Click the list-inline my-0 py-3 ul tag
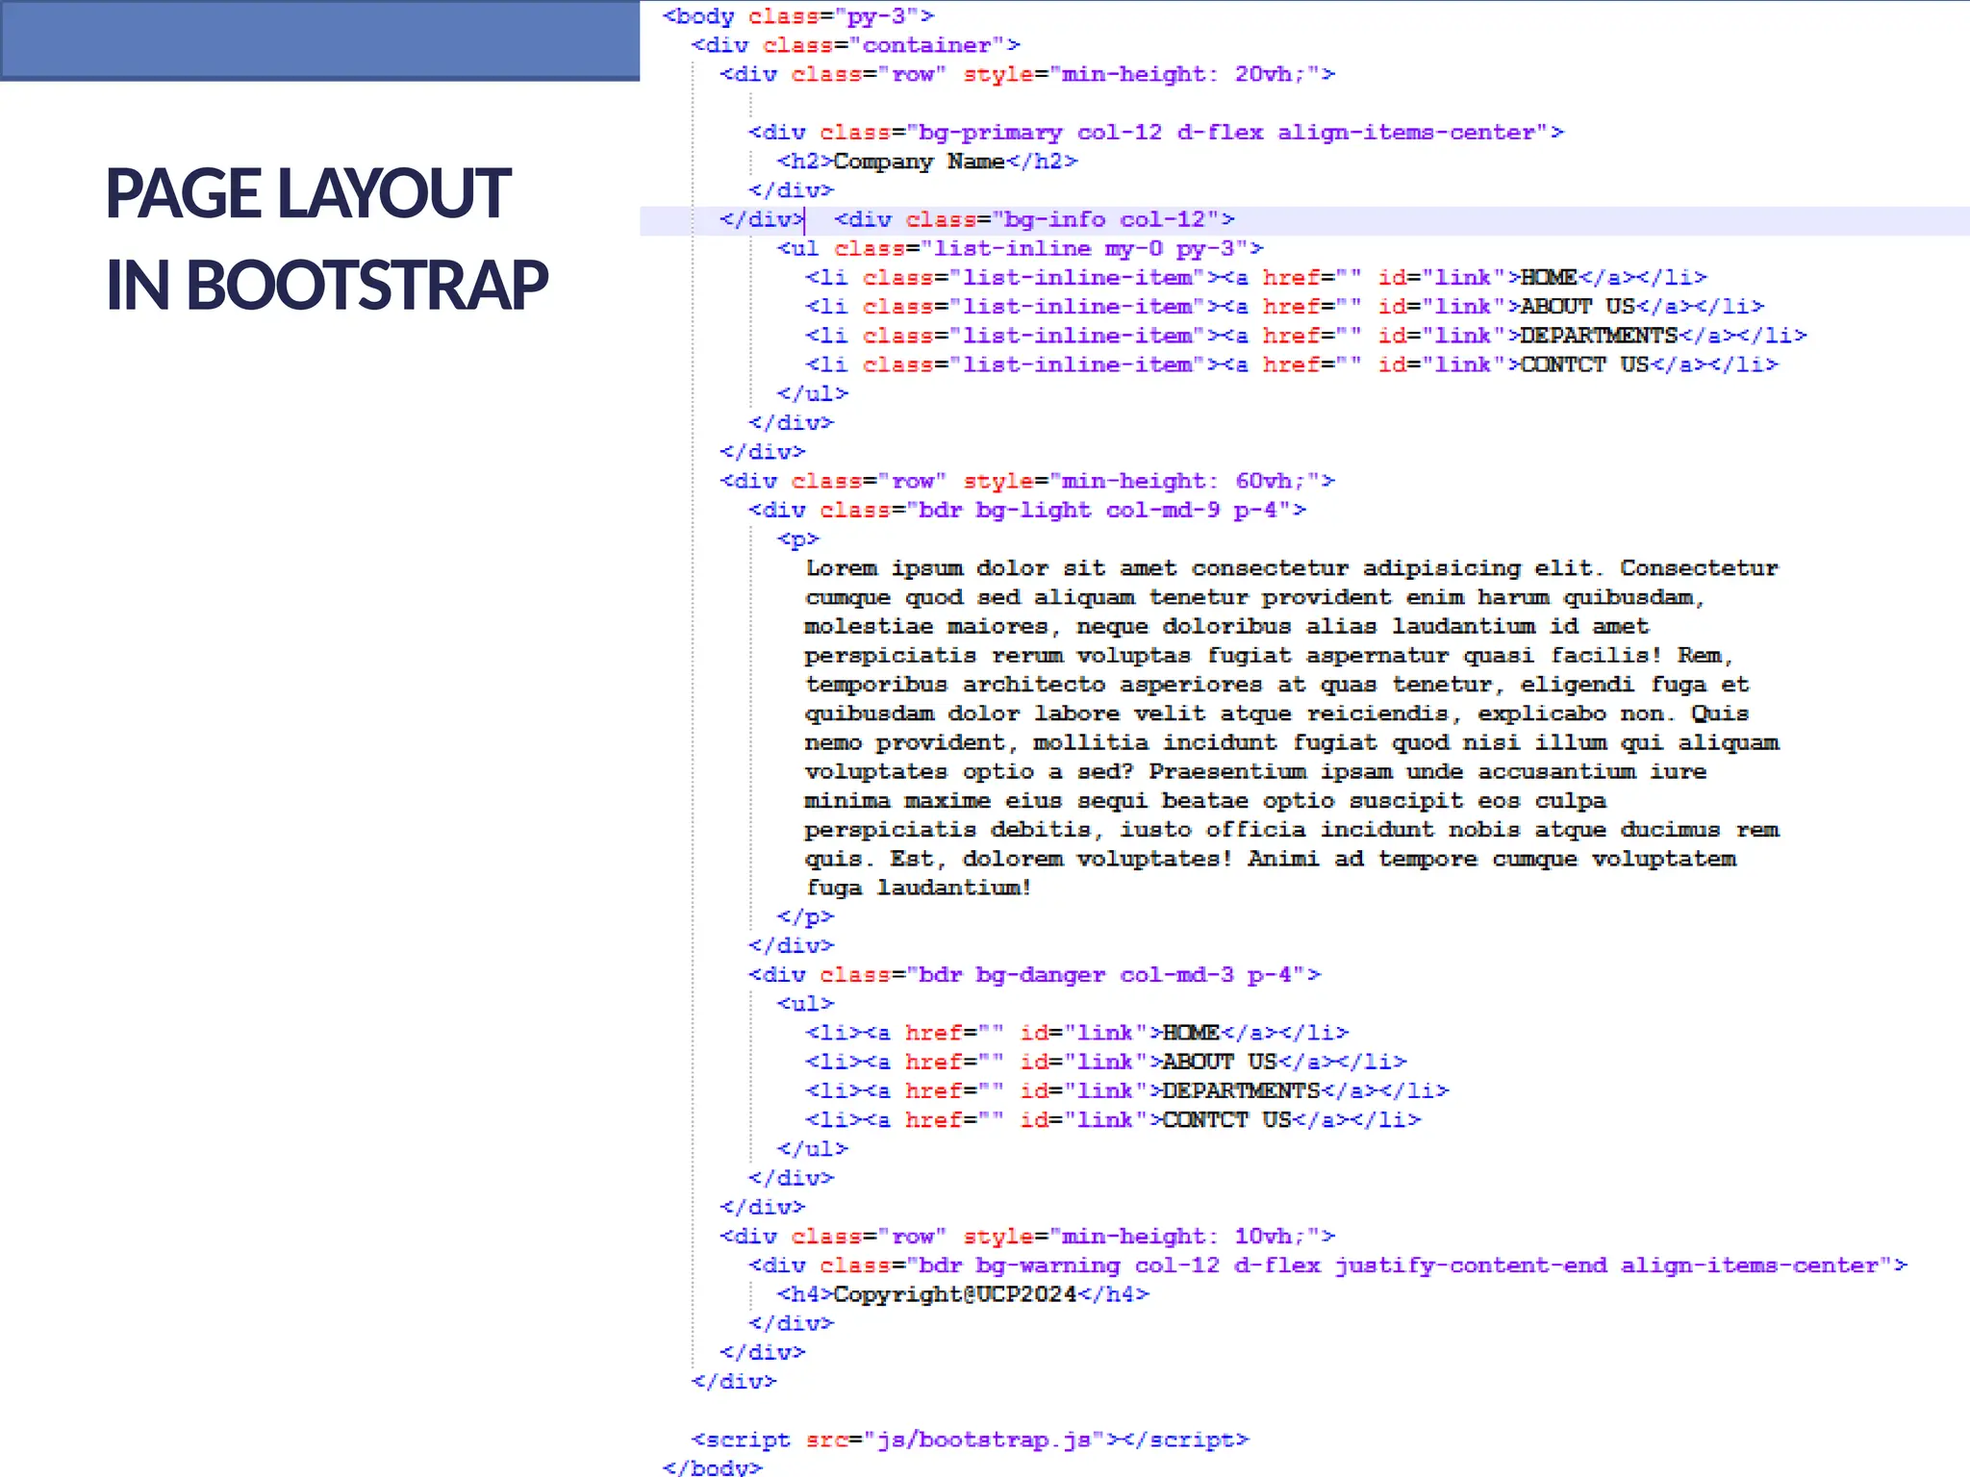Image resolution: width=1970 pixels, height=1477 pixels. [1020, 249]
